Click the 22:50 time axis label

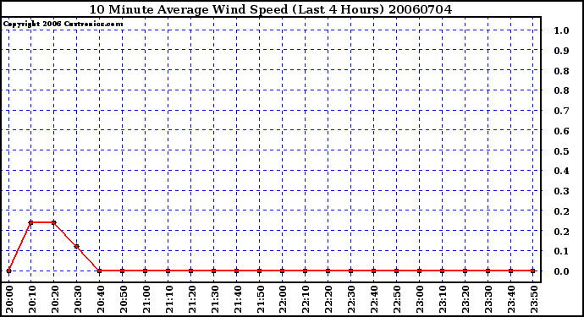pos(397,299)
